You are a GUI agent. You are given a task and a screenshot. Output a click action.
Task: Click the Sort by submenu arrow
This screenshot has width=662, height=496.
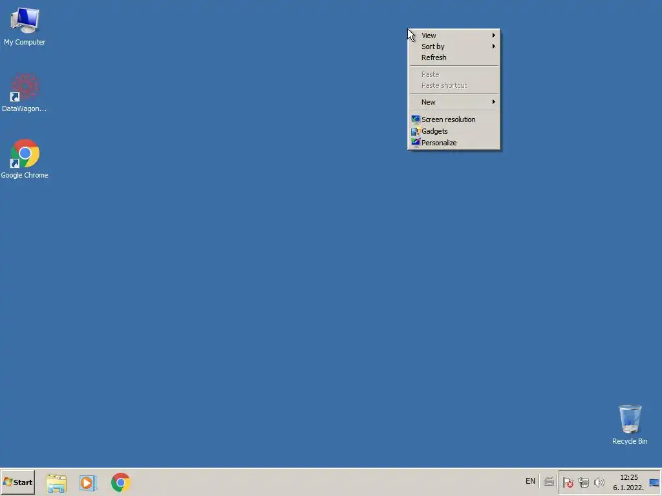coord(493,46)
